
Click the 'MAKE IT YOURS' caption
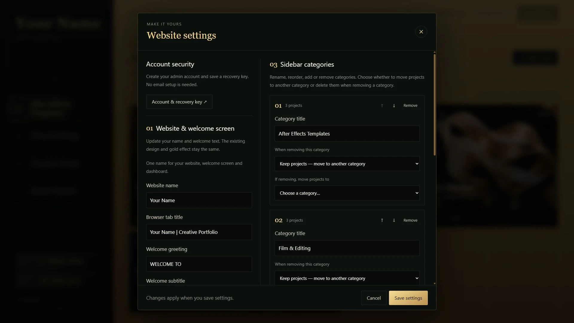click(x=164, y=24)
